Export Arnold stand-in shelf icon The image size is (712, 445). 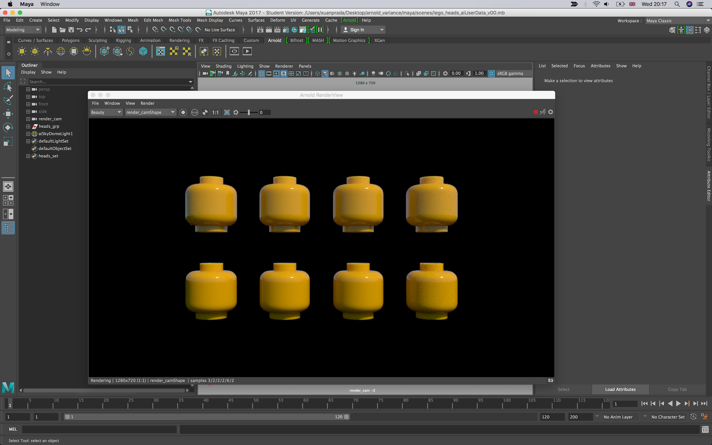pos(118,51)
